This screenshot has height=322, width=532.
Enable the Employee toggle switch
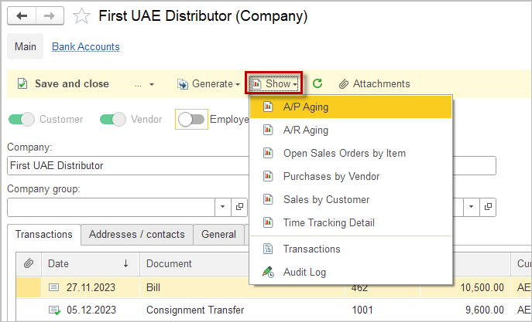click(x=191, y=119)
